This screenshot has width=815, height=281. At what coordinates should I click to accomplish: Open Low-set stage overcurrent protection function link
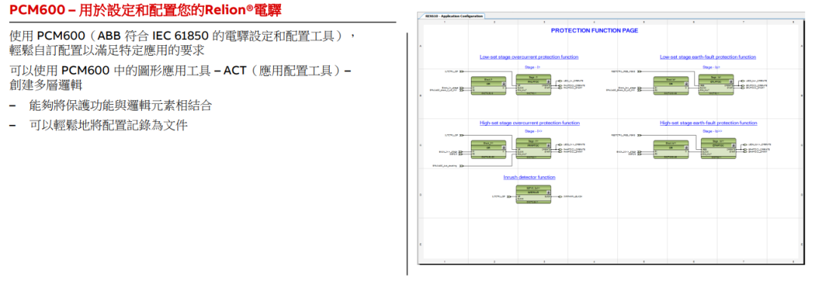(x=528, y=57)
